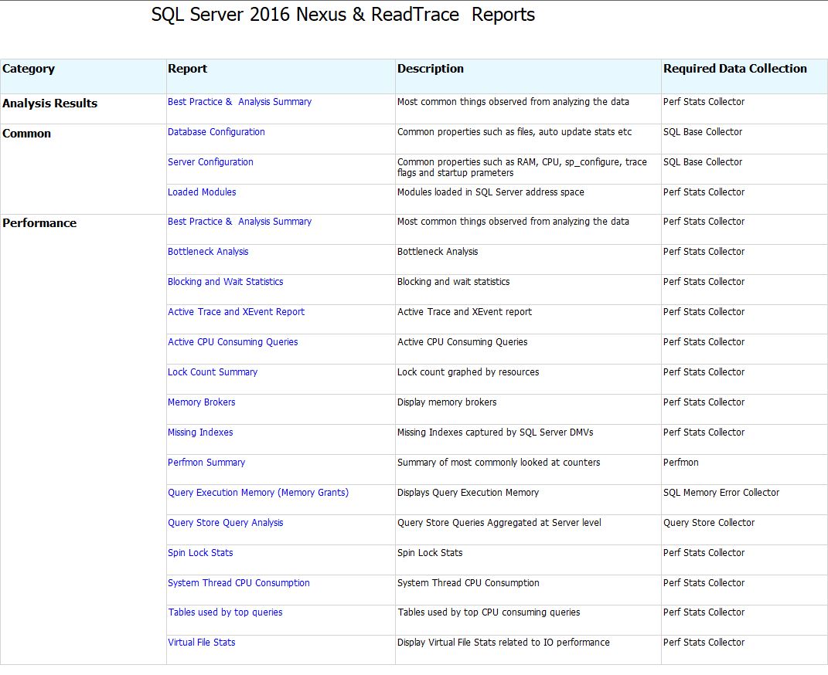
Task: Click 'Perf Stats Collector' in Virtual File Stats row
Action: click(x=704, y=643)
